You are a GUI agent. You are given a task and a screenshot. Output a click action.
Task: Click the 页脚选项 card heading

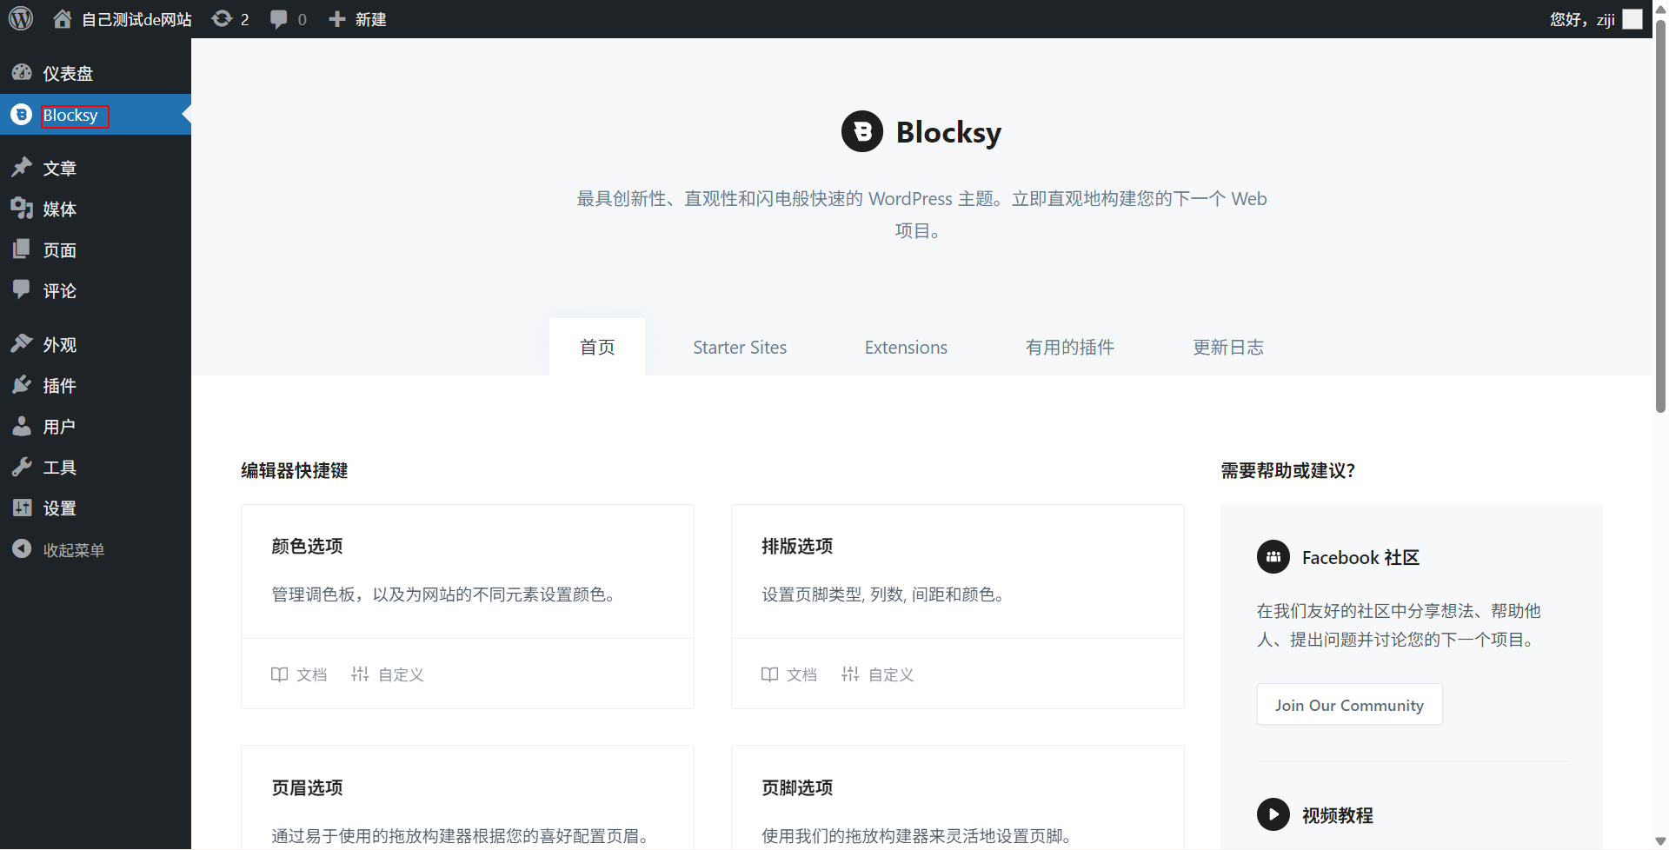click(x=797, y=787)
